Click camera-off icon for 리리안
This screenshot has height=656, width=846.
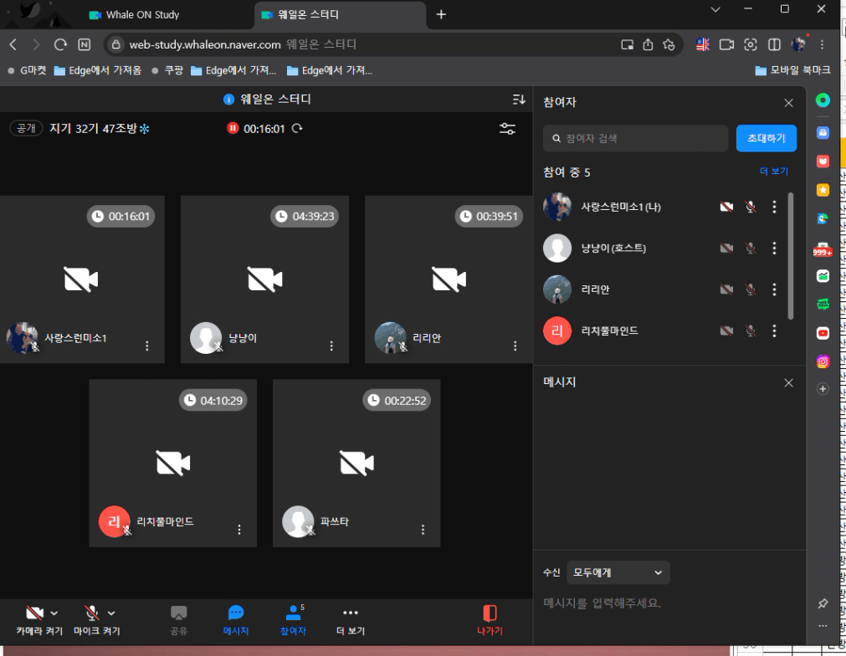tap(726, 290)
